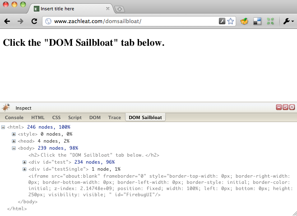The height and width of the screenshot is (216, 297).
Task: Switch to the HTML tab
Action: point(38,117)
